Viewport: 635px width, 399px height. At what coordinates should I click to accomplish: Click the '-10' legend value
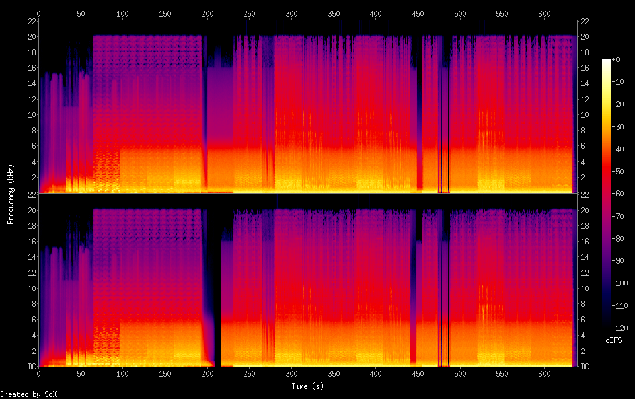tap(618, 82)
